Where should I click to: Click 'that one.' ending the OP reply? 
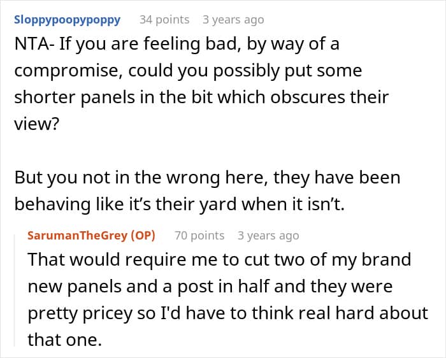tap(64, 340)
